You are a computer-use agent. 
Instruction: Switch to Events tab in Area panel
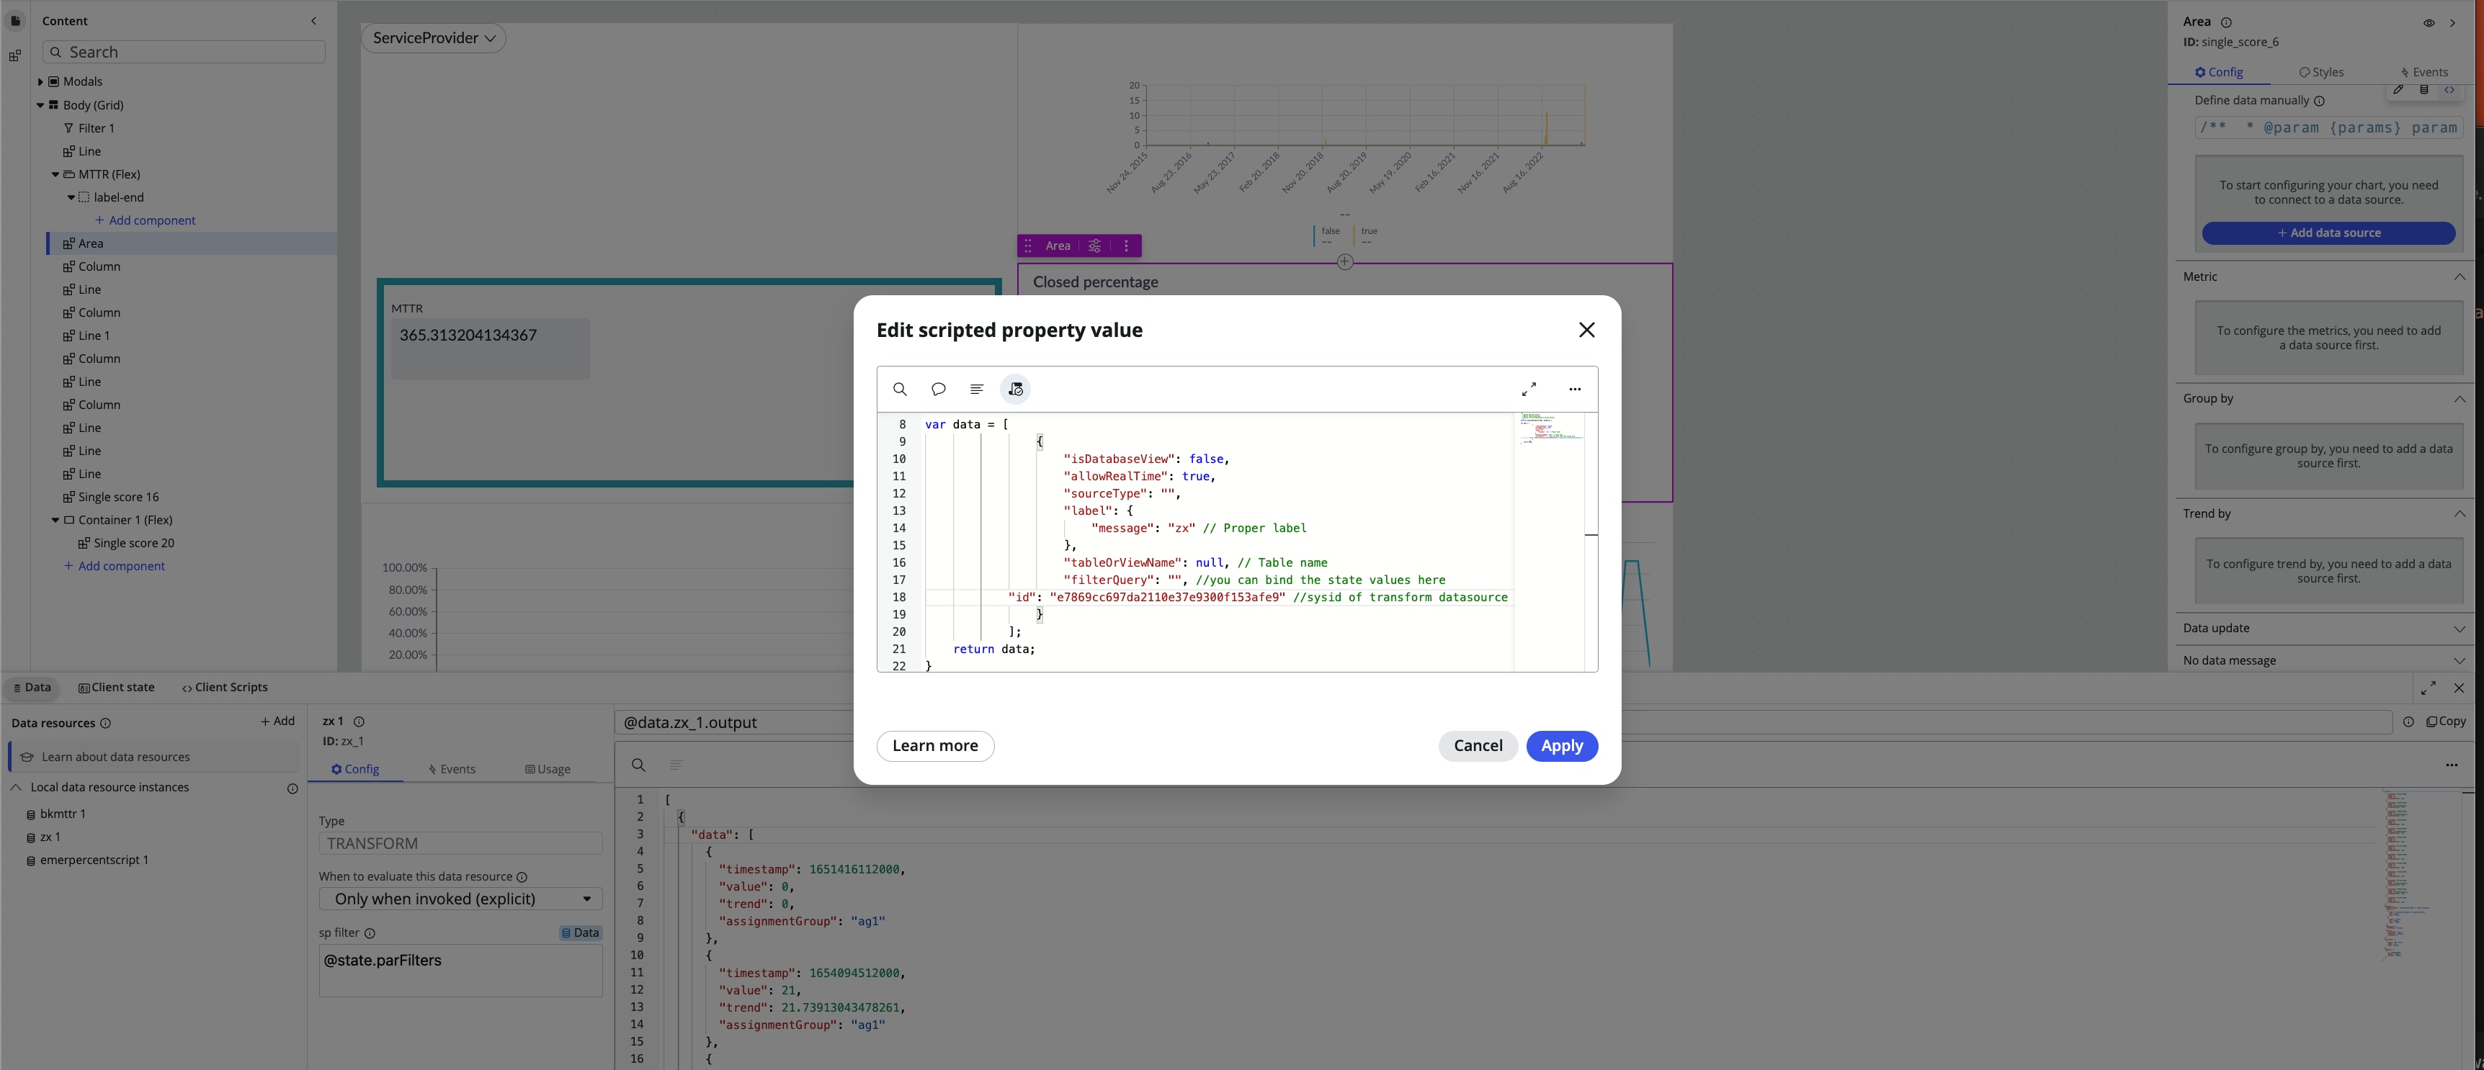[x=2423, y=72]
